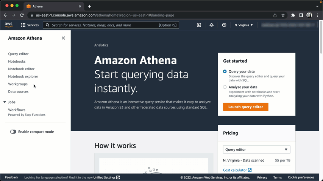This screenshot has width=323, height=181.
Task: Open a new browser tab with plus icon
Action: (x=90, y=6)
